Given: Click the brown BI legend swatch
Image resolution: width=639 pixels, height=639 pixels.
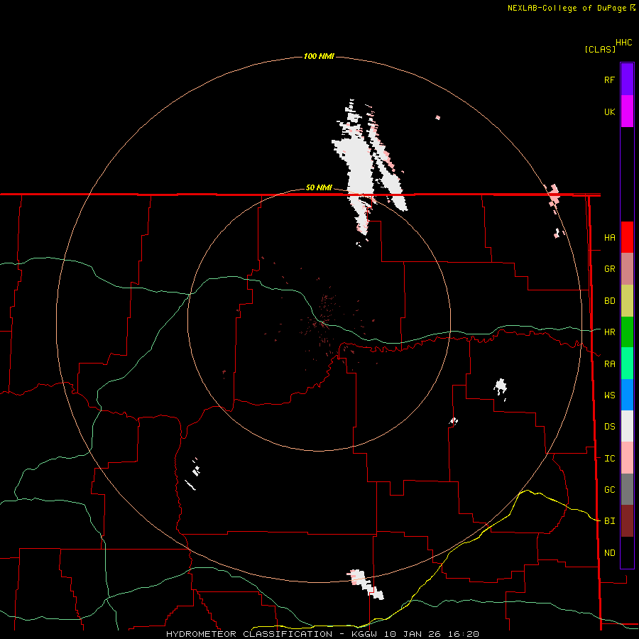Looking at the screenshot, I should point(627,521).
